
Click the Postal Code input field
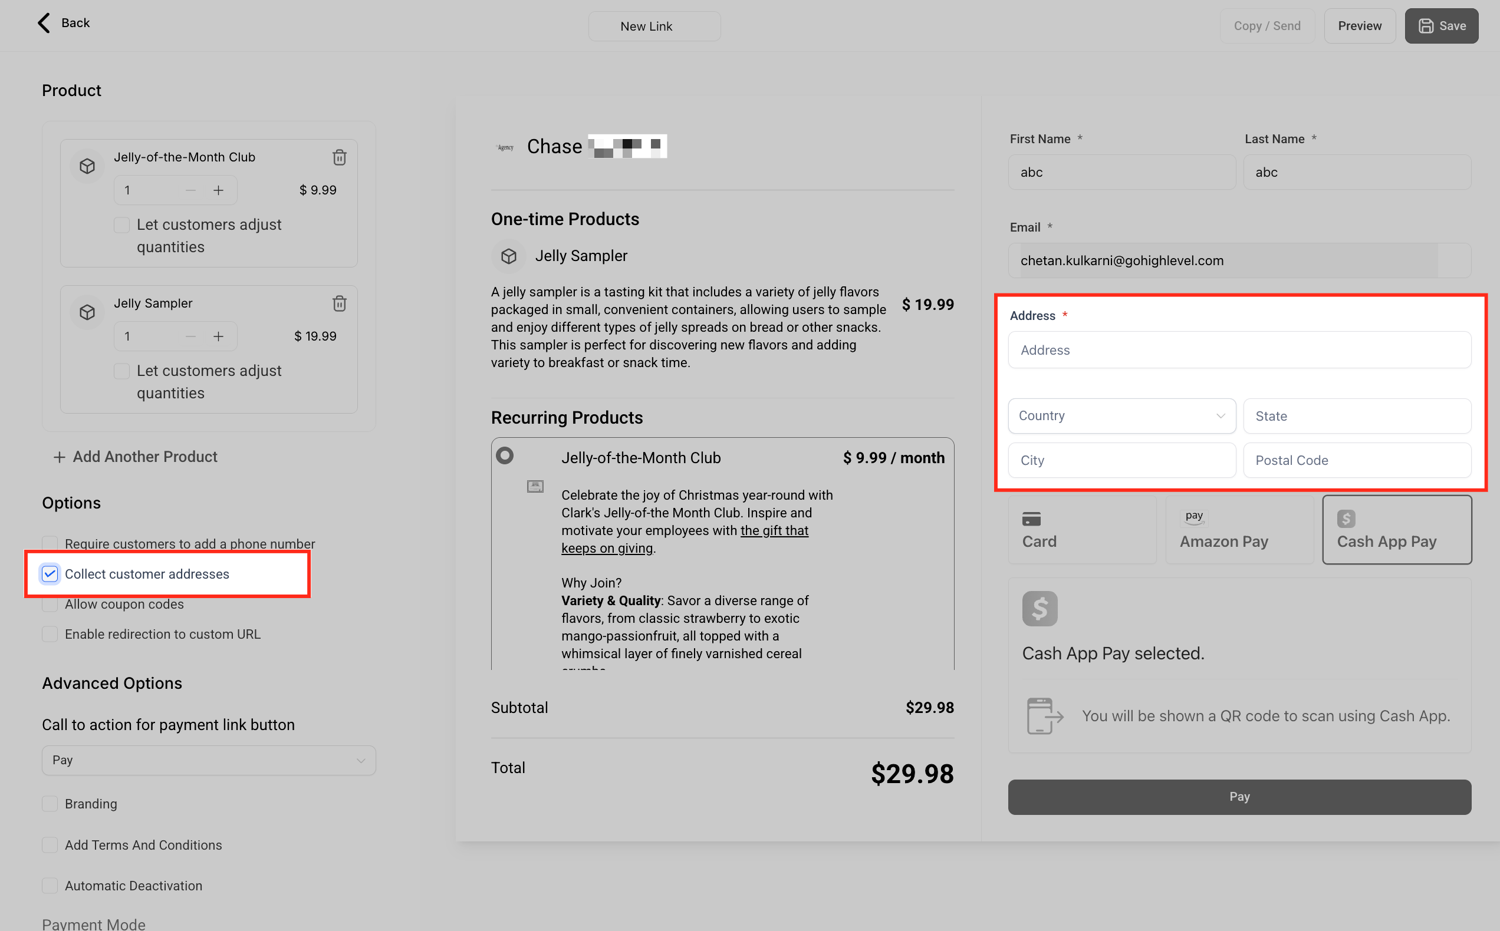[x=1357, y=460]
